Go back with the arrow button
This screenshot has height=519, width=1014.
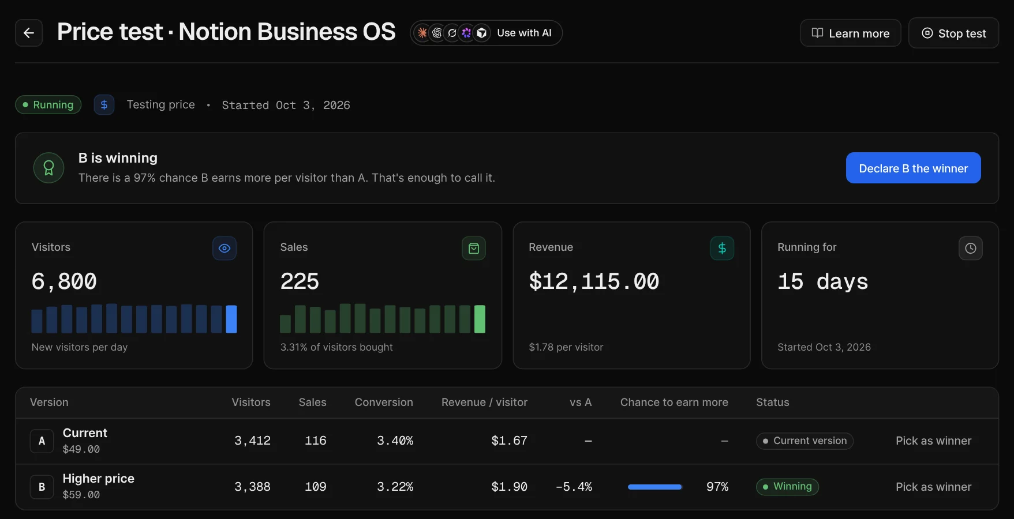[x=29, y=33]
